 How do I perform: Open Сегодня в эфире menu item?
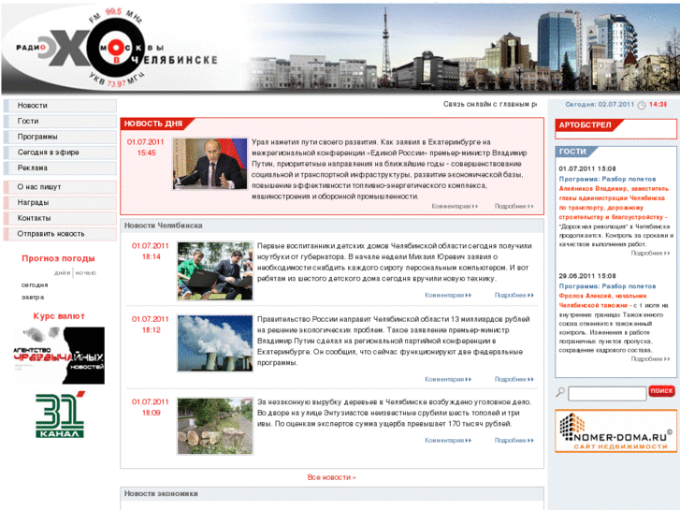[x=60, y=153]
